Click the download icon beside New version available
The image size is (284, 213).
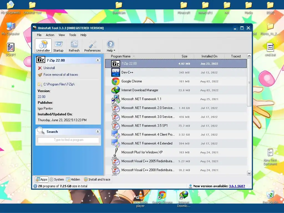point(190,186)
